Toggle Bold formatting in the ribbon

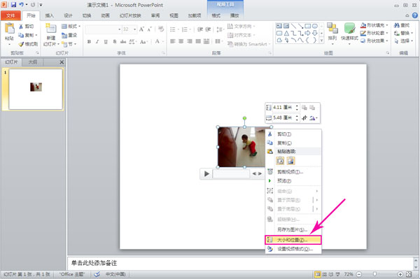(x=89, y=41)
